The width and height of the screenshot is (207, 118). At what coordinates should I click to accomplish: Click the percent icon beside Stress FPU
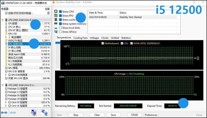(56, 16)
